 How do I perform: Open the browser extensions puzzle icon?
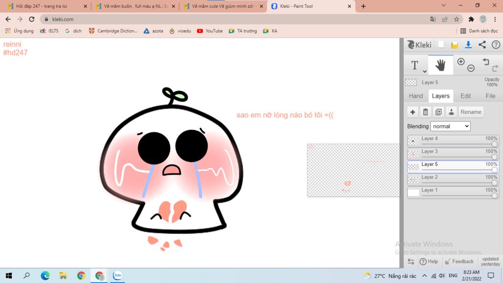click(x=471, y=19)
